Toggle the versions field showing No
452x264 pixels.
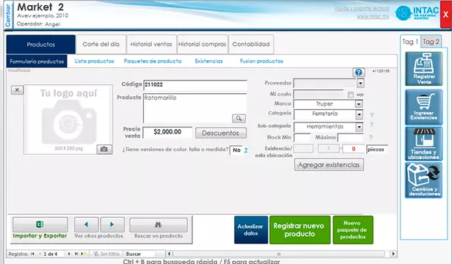(236, 150)
